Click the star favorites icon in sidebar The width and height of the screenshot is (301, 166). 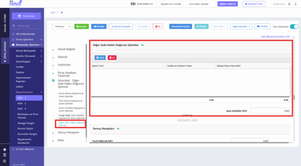(x=5, y=149)
